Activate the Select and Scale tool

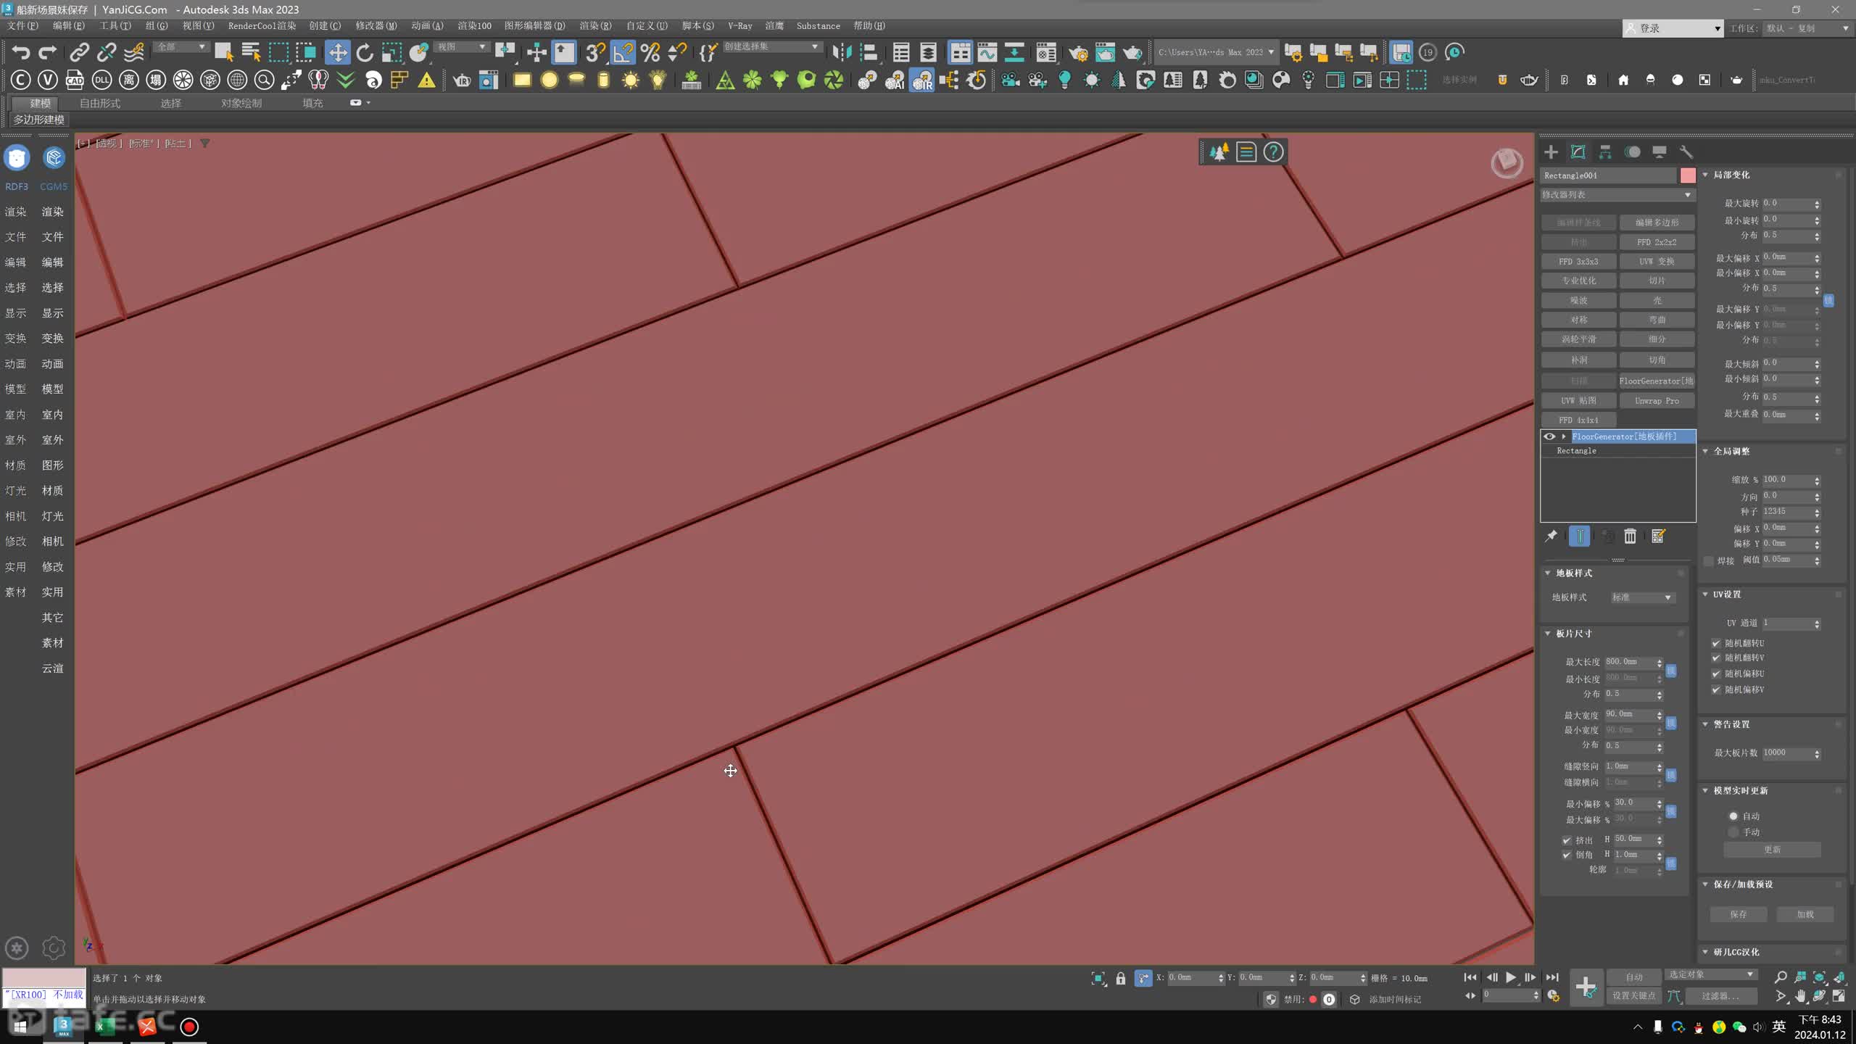[x=391, y=52]
